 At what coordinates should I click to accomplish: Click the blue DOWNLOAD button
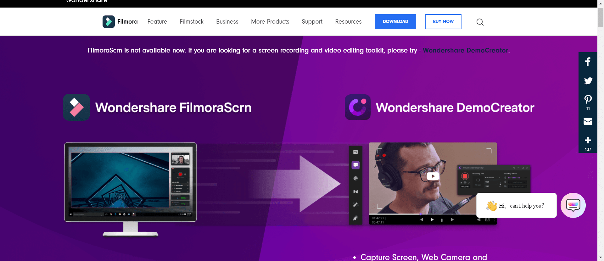click(395, 22)
